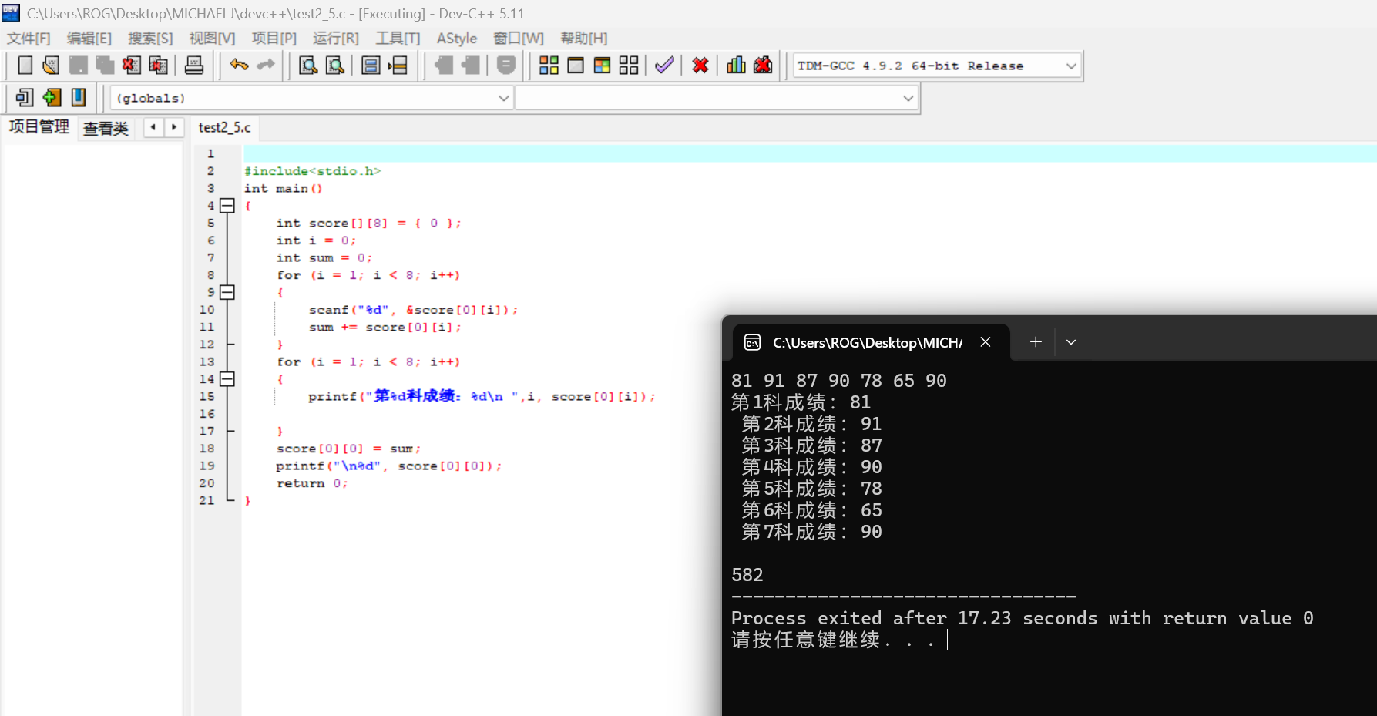Close the console terminal tab
1377x716 pixels.
point(986,341)
